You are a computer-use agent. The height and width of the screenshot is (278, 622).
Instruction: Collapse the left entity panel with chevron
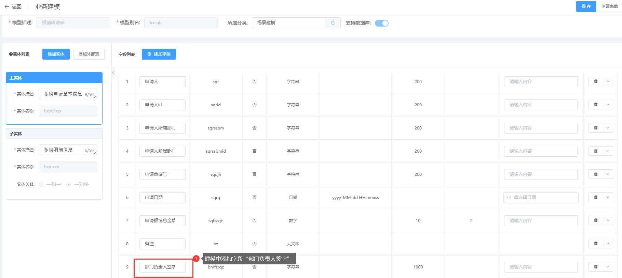(x=113, y=73)
